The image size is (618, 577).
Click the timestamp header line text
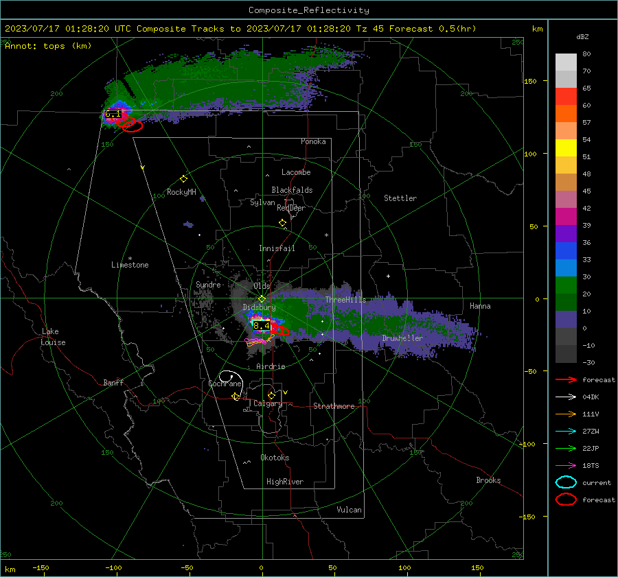click(x=240, y=29)
